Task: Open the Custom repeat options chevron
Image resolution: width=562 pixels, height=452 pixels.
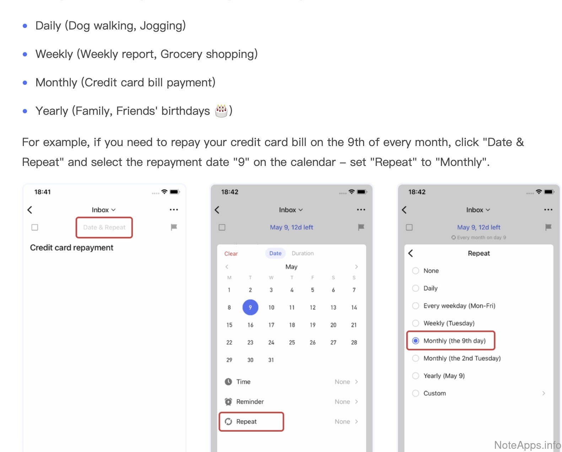Action: point(544,393)
